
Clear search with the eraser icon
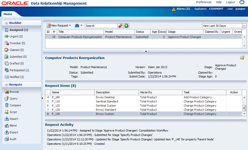120,26
